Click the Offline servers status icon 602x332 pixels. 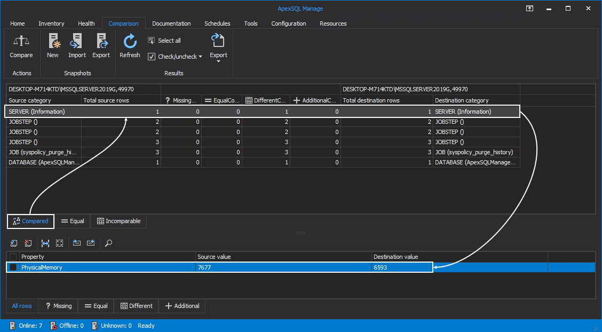tap(53, 326)
